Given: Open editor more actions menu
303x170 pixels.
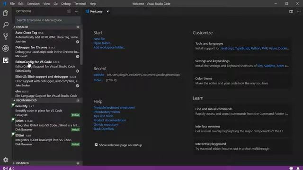Looking at the screenshot, I should [x=299, y=11].
